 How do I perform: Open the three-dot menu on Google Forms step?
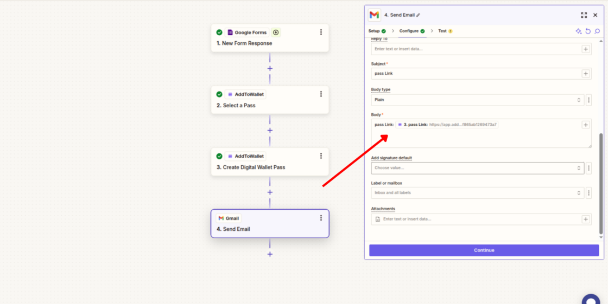point(321,32)
